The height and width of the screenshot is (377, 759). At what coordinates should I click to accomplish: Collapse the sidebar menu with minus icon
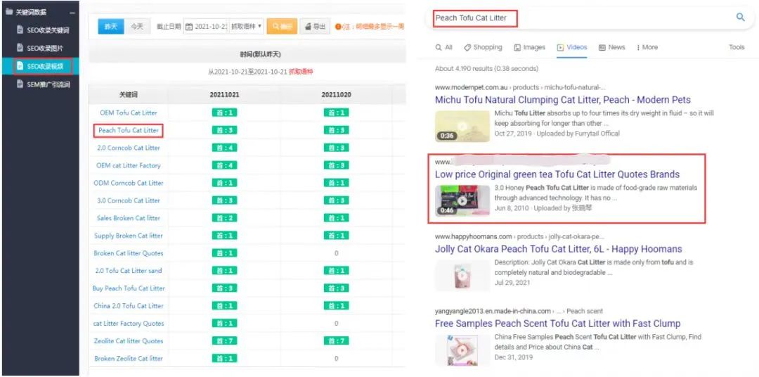click(72, 12)
